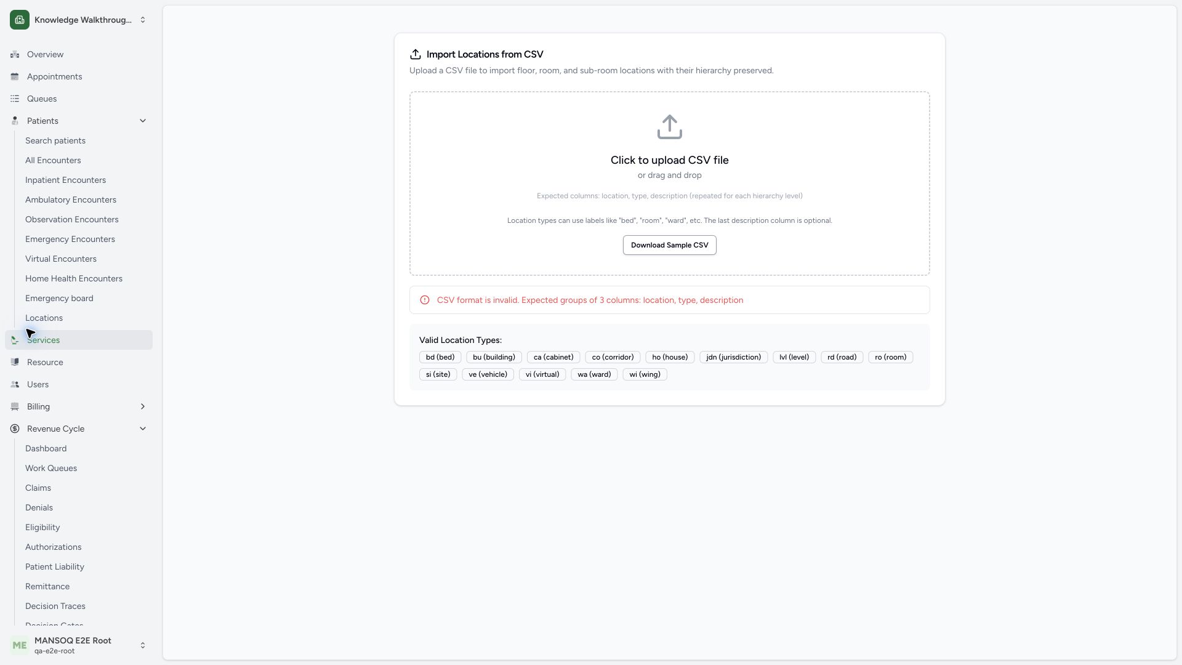Open Overview in the sidebar
The width and height of the screenshot is (1182, 665).
pos(79,54)
